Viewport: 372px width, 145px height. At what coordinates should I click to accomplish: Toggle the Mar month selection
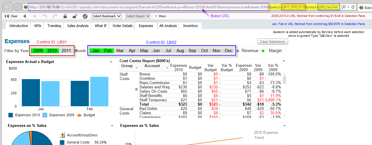pos(120,51)
